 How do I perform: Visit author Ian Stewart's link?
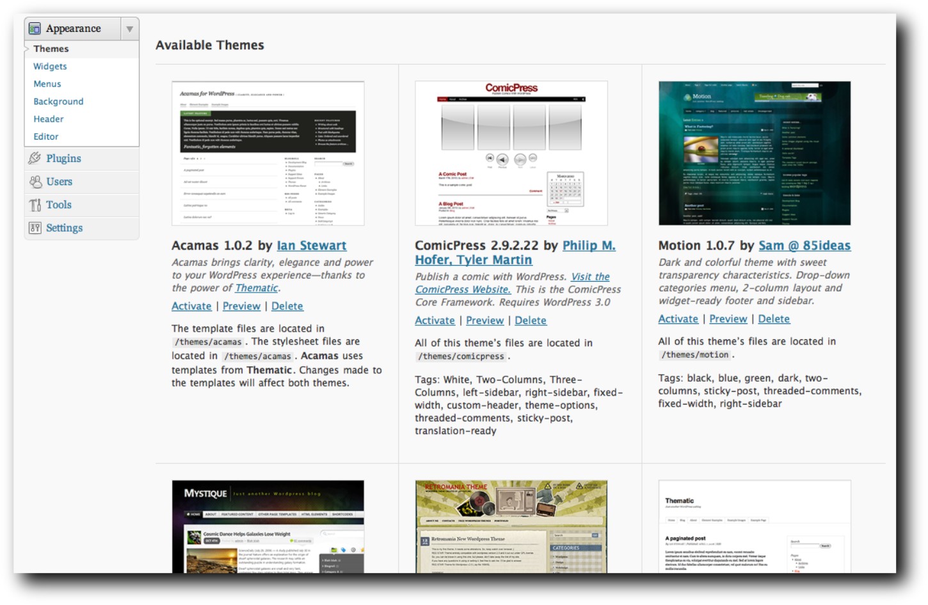click(312, 245)
